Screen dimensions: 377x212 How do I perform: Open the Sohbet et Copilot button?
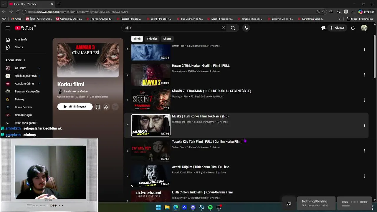[x=366, y=12]
